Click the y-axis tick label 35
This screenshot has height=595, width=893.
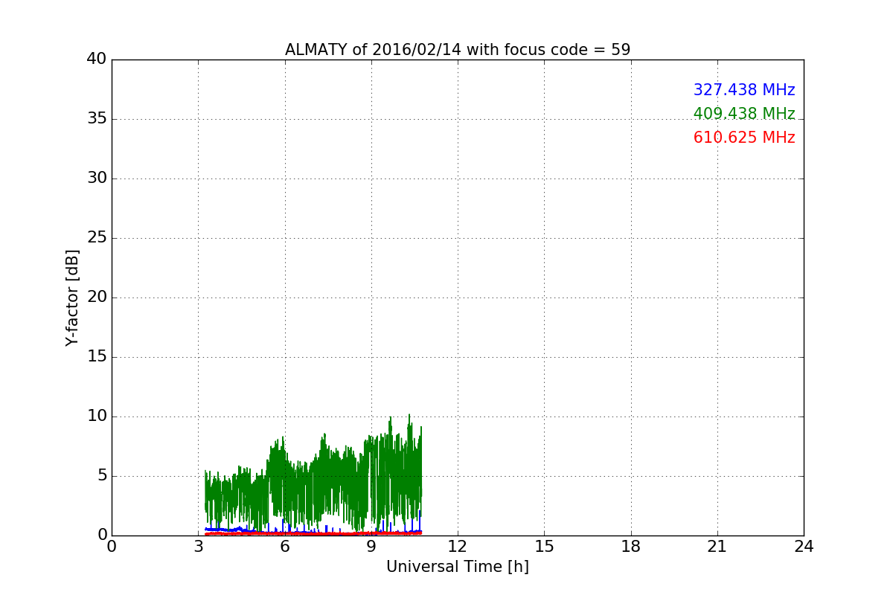click(96, 119)
